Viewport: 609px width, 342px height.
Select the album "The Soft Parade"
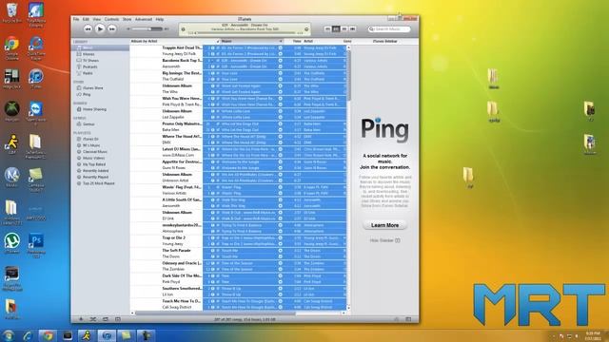click(x=176, y=251)
